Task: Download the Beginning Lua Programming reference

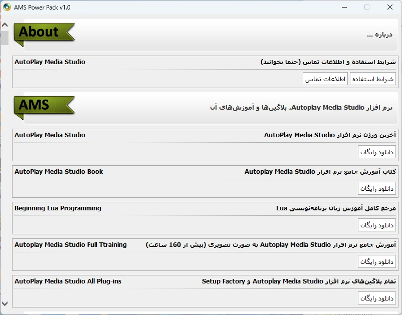Action: (377, 225)
